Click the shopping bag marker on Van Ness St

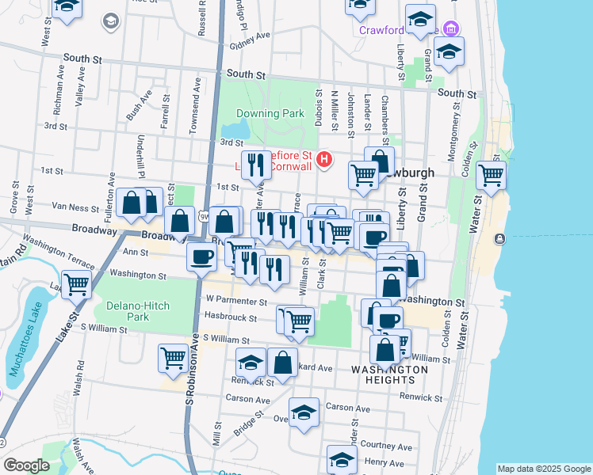131,203
